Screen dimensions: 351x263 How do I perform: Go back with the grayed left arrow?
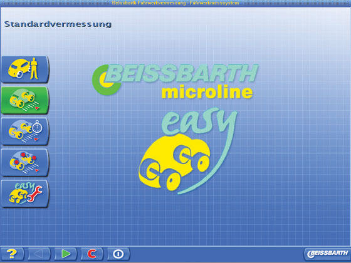39,254
